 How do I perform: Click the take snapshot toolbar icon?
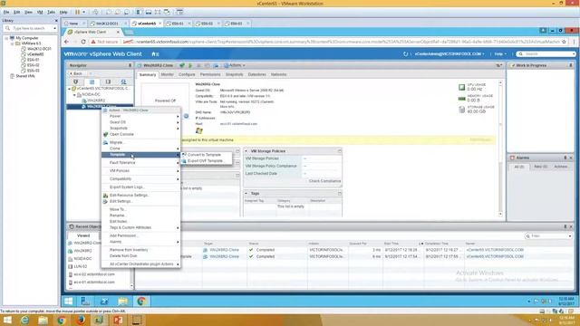click(x=109, y=12)
